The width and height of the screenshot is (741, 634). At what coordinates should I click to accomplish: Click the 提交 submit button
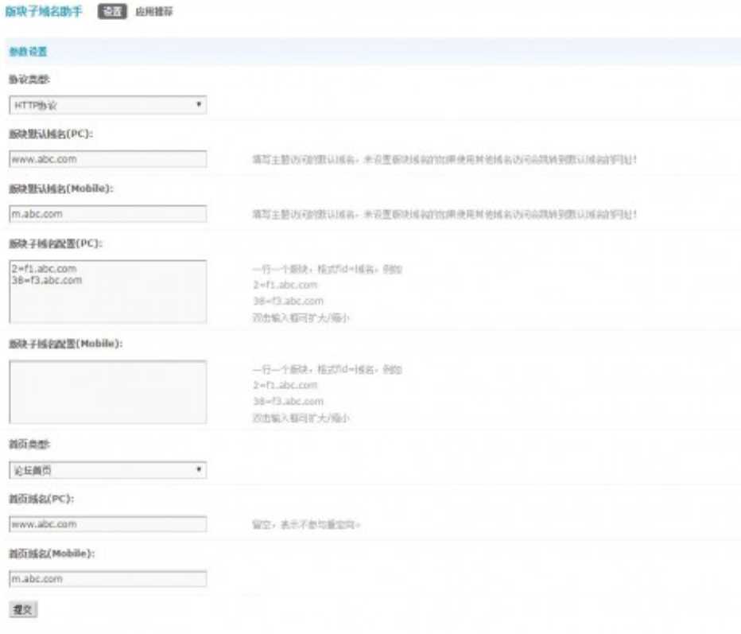pyautogui.click(x=23, y=609)
